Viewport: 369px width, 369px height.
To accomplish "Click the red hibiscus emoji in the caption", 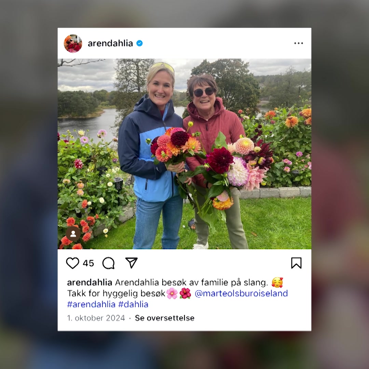I will 185,293.
